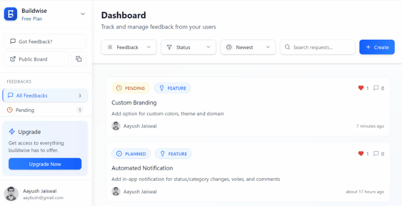Click the search magnifier icon
The image size is (402, 206).
click(287, 47)
